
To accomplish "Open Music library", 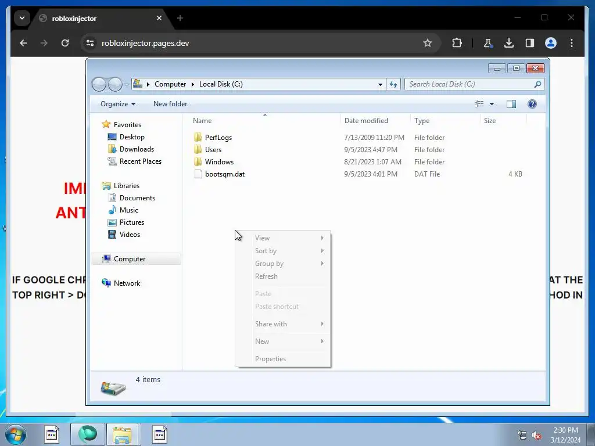I will pyautogui.click(x=128, y=210).
